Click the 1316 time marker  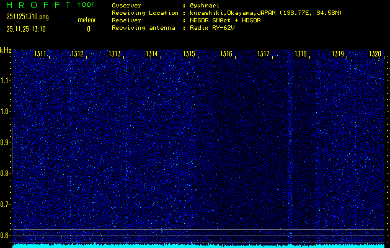226,53
